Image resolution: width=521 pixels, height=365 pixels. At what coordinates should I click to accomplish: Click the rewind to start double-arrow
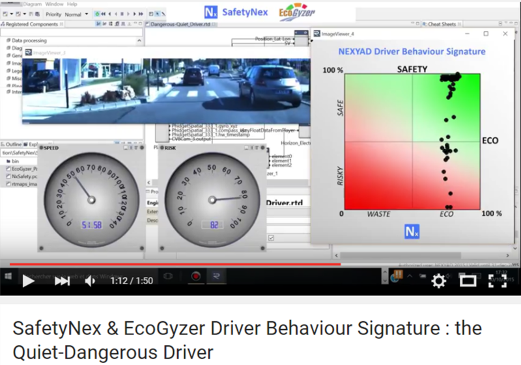[104, 14]
